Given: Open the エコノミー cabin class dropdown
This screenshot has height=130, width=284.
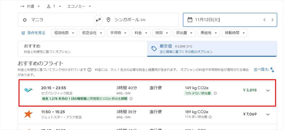Looking at the screenshot, I should tap(79, 6).
